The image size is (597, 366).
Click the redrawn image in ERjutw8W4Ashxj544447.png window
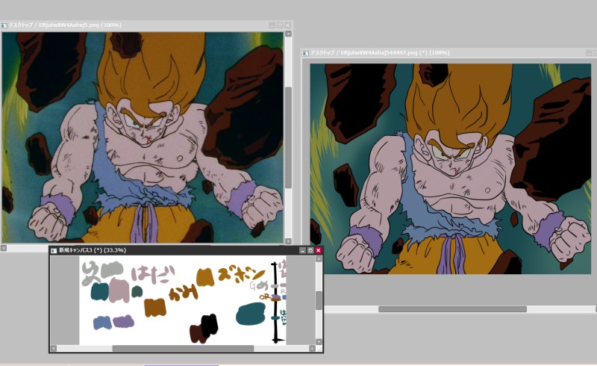click(451, 169)
